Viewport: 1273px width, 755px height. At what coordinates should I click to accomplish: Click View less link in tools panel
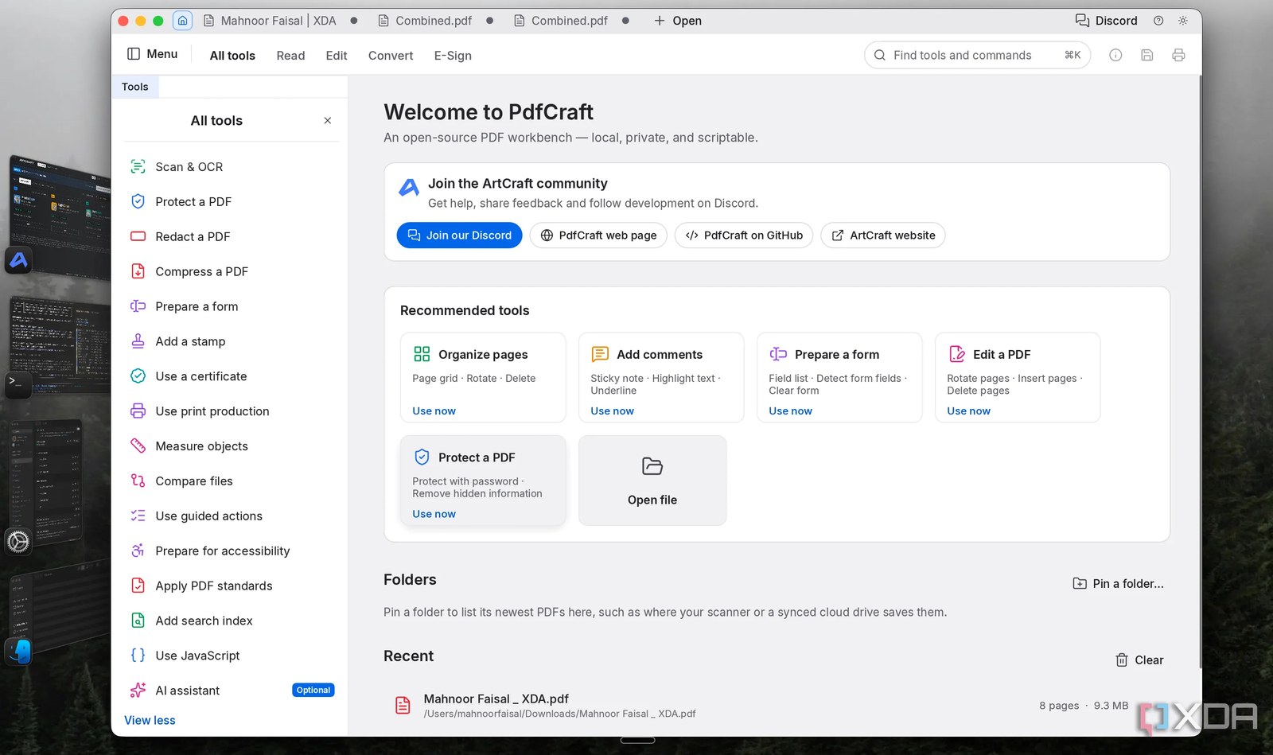(x=150, y=721)
